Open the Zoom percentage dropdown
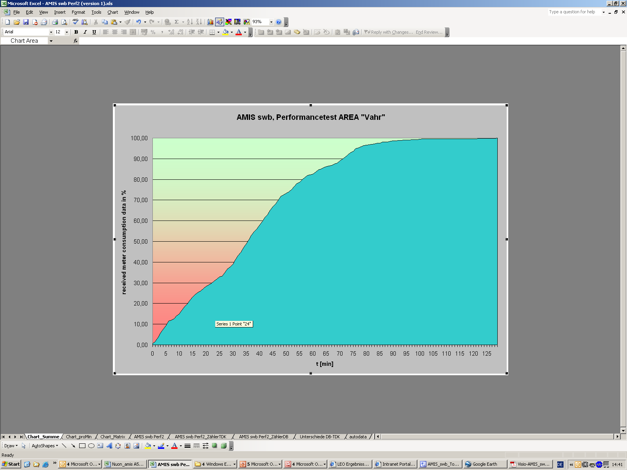627x470 pixels. click(271, 22)
